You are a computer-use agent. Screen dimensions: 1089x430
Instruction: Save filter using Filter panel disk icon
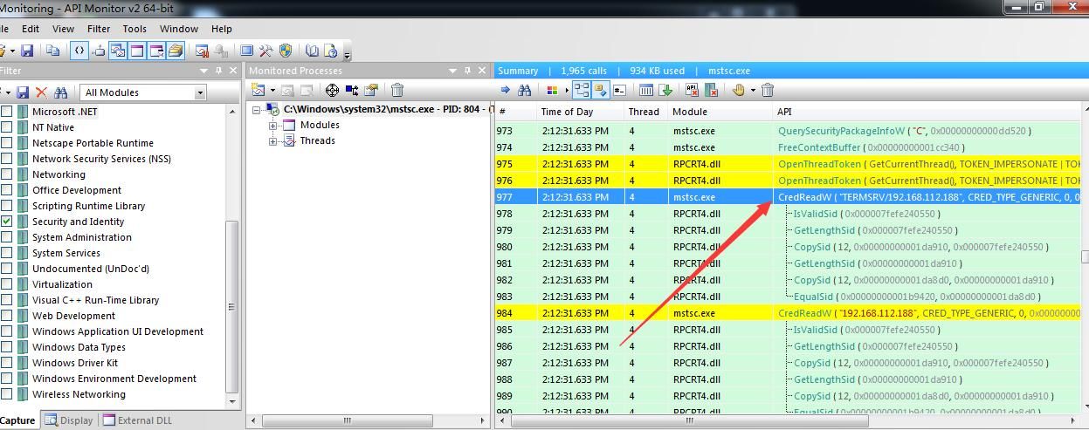pos(23,92)
